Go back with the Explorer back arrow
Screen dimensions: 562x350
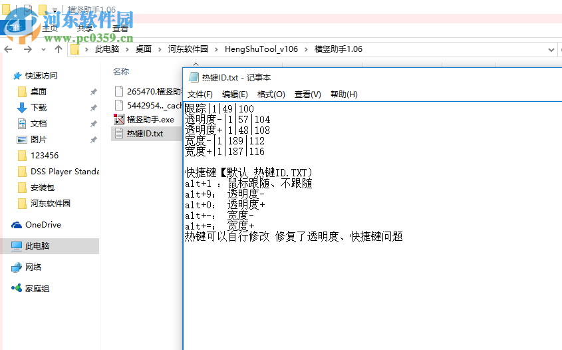click(8, 49)
